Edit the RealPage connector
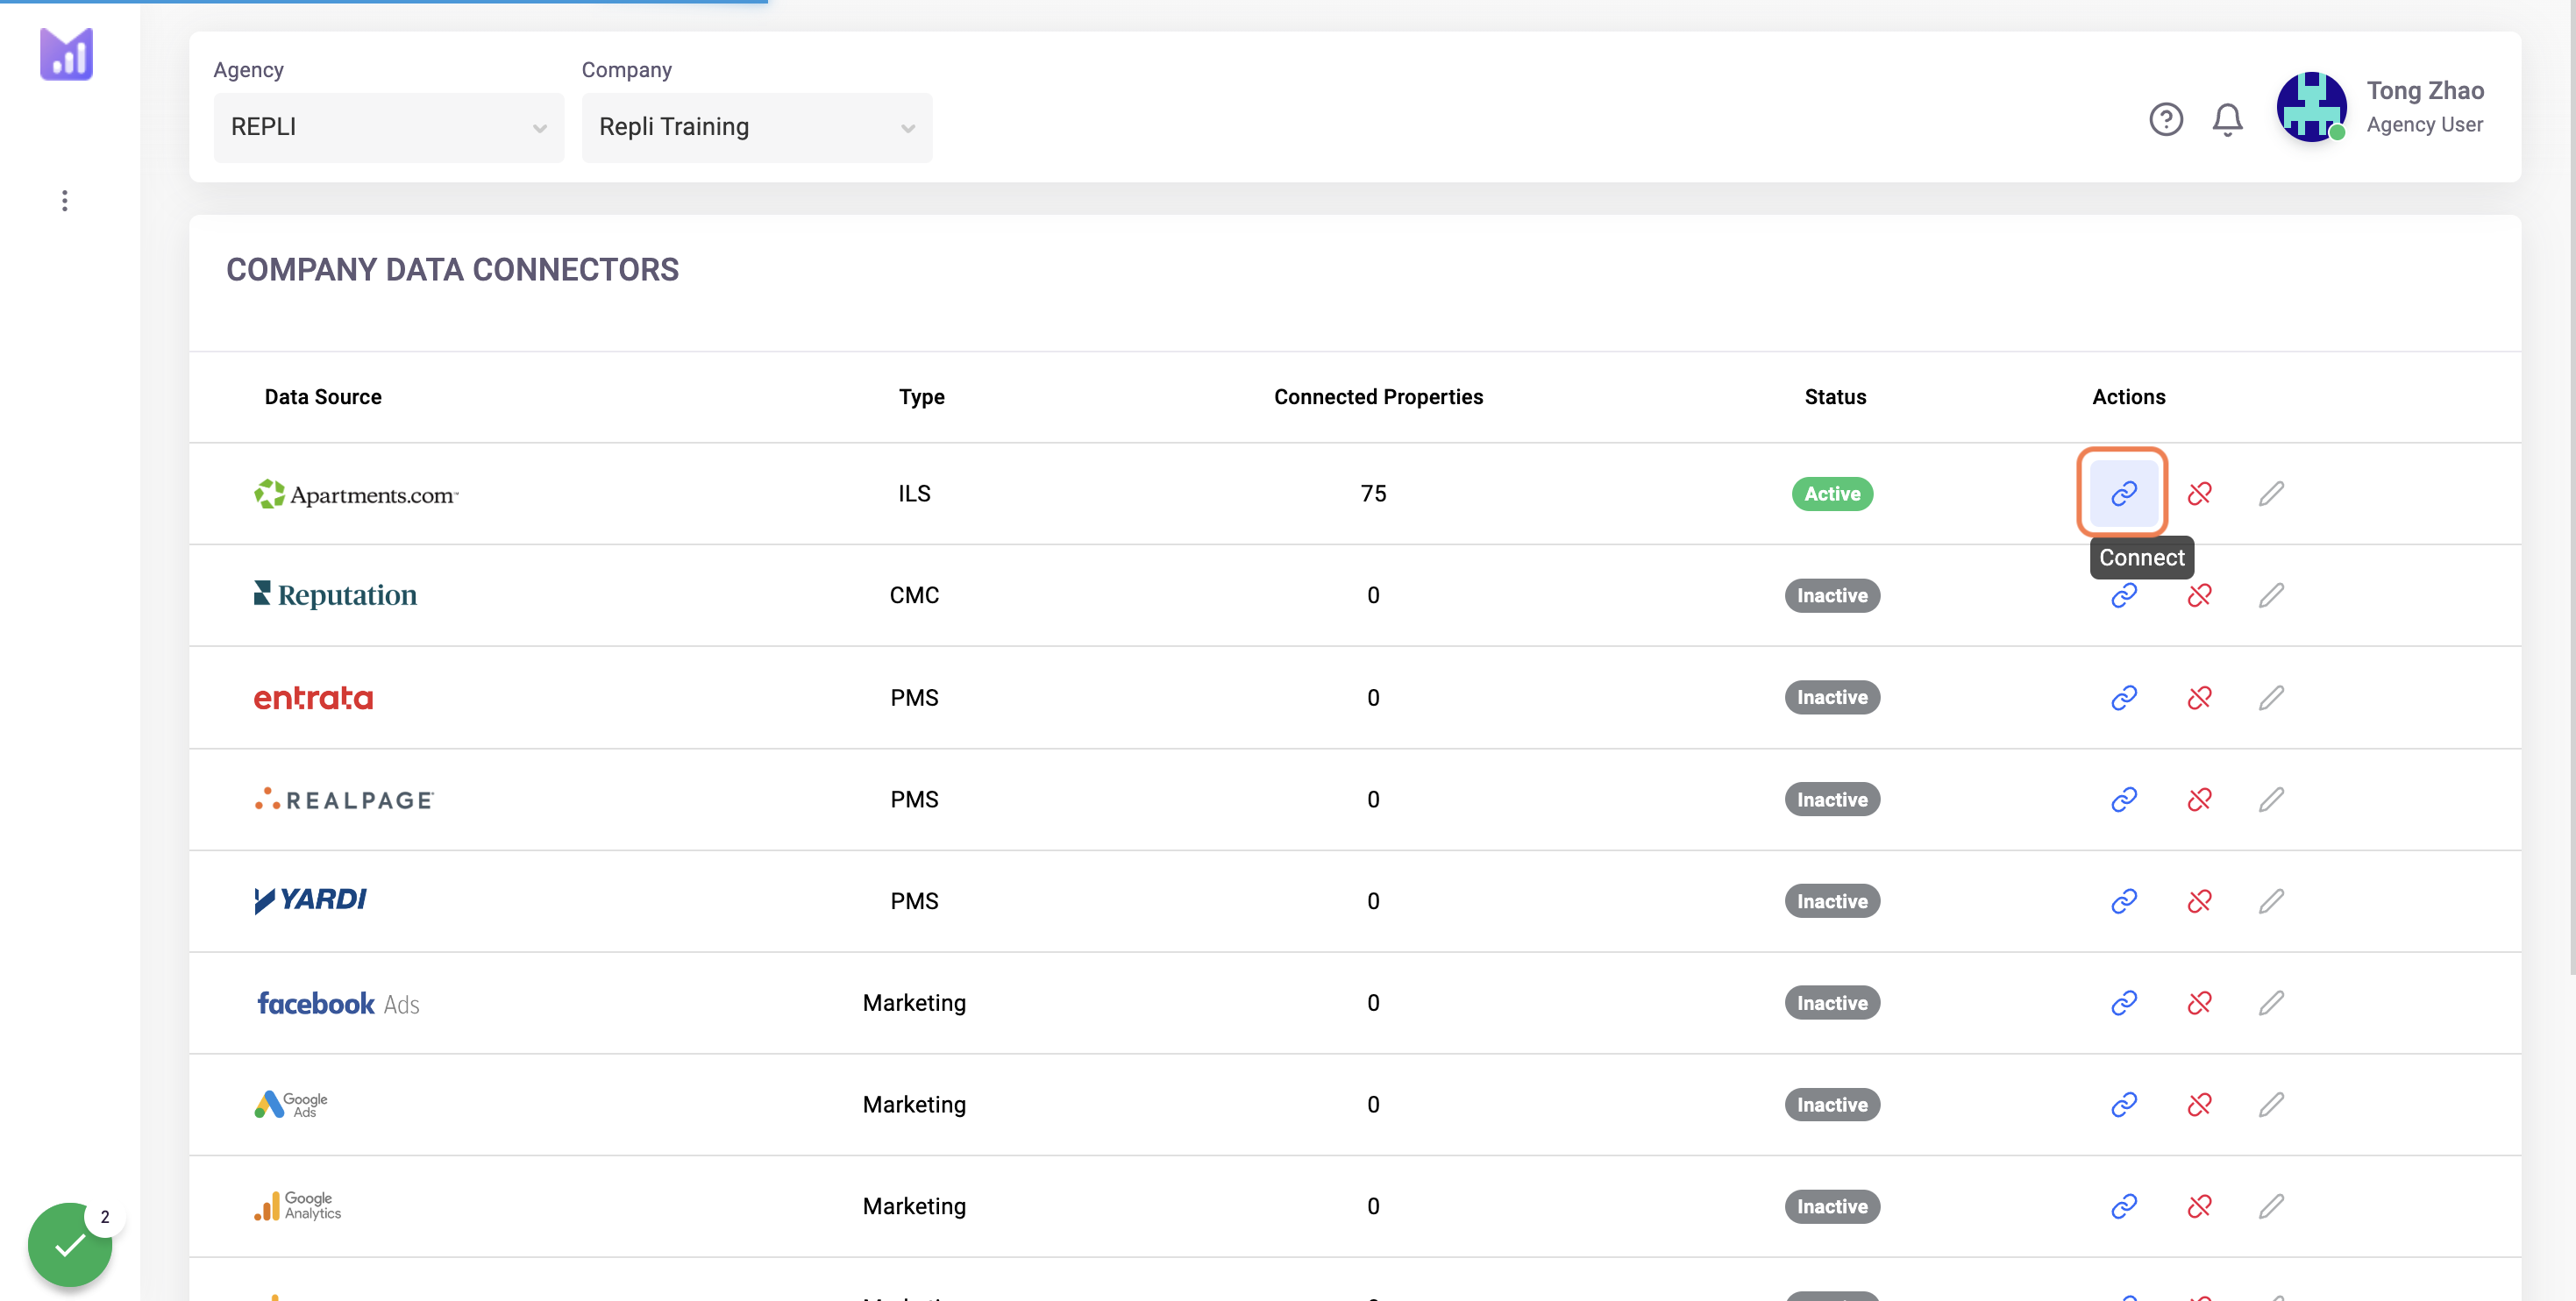2576x1301 pixels. click(2271, 799)
